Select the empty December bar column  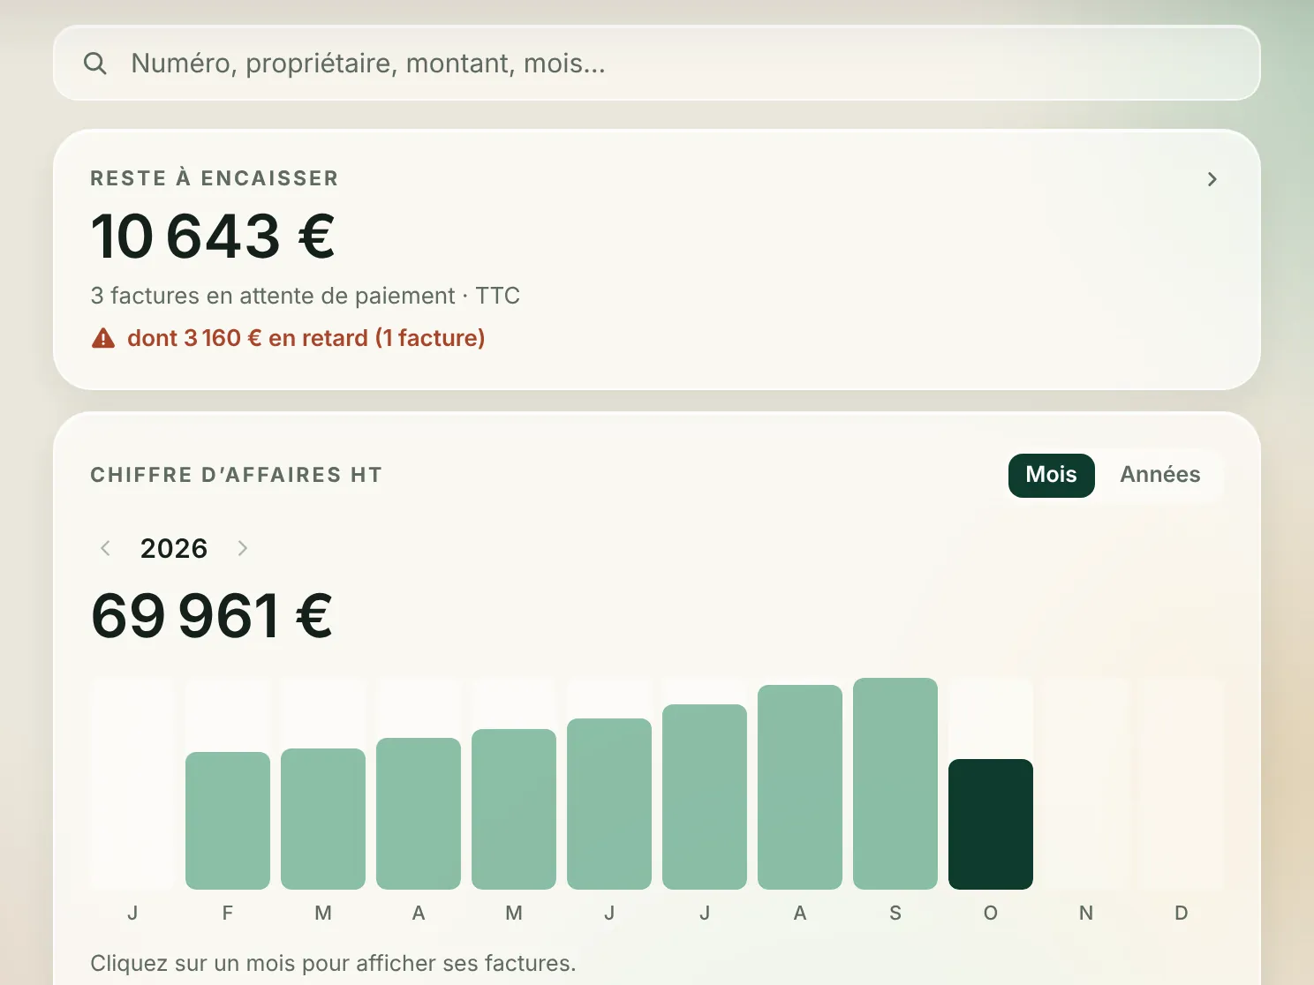click(1182, 784)
